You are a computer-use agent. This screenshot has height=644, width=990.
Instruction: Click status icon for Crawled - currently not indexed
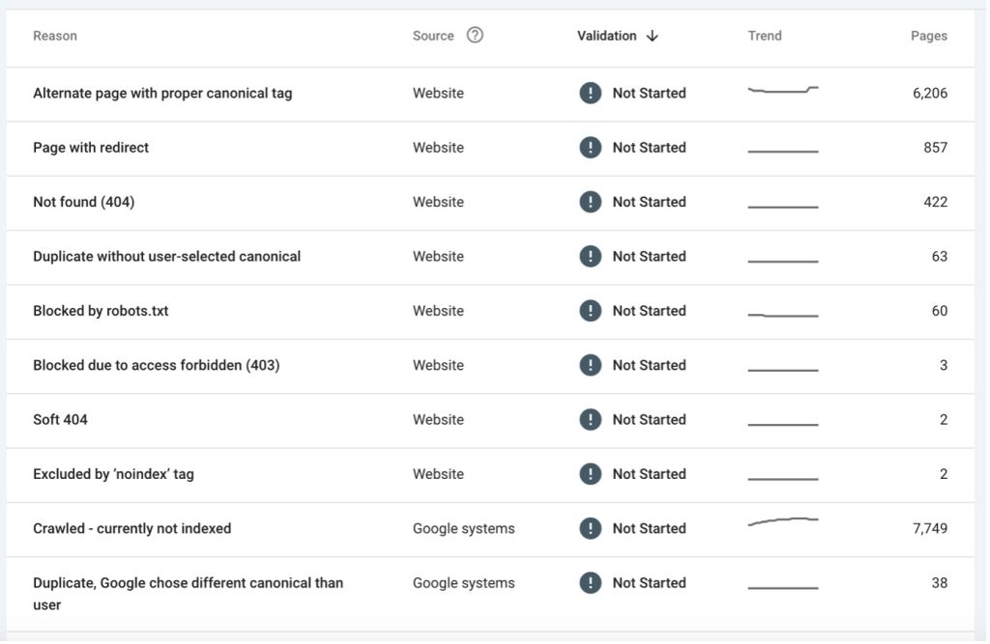click(591, 528)
